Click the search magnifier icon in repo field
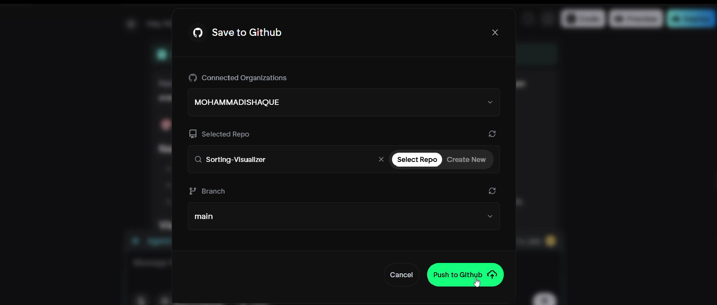Image resolution: width=717 pixels, height=305 pixels. point(198,159)
